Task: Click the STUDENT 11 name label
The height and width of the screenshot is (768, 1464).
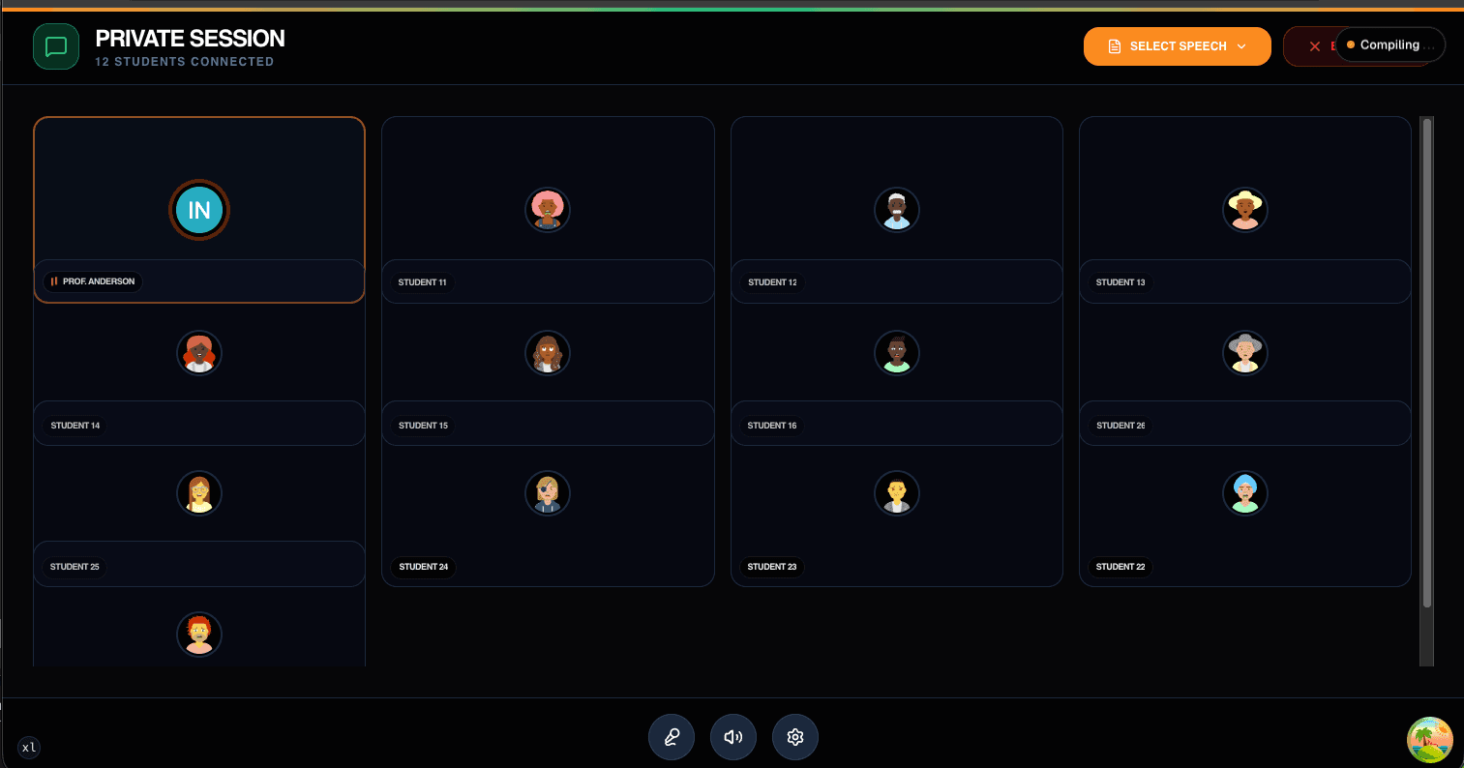Action: pyautogui.click(x=423, y=282)
